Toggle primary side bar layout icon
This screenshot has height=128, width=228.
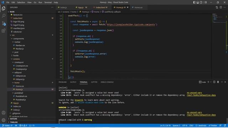195,2
